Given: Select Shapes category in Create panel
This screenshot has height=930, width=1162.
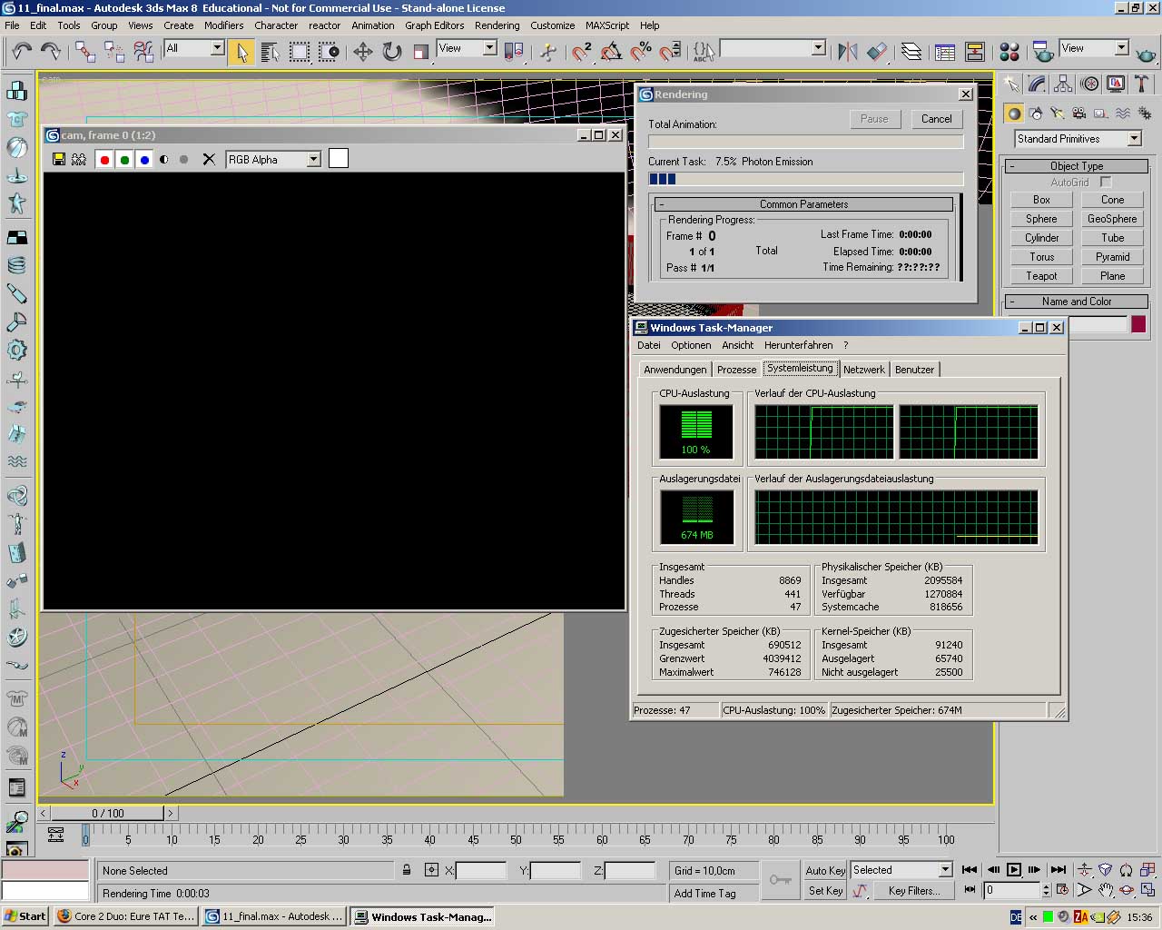Looking at the screenshot, I should coord(1035,114).
